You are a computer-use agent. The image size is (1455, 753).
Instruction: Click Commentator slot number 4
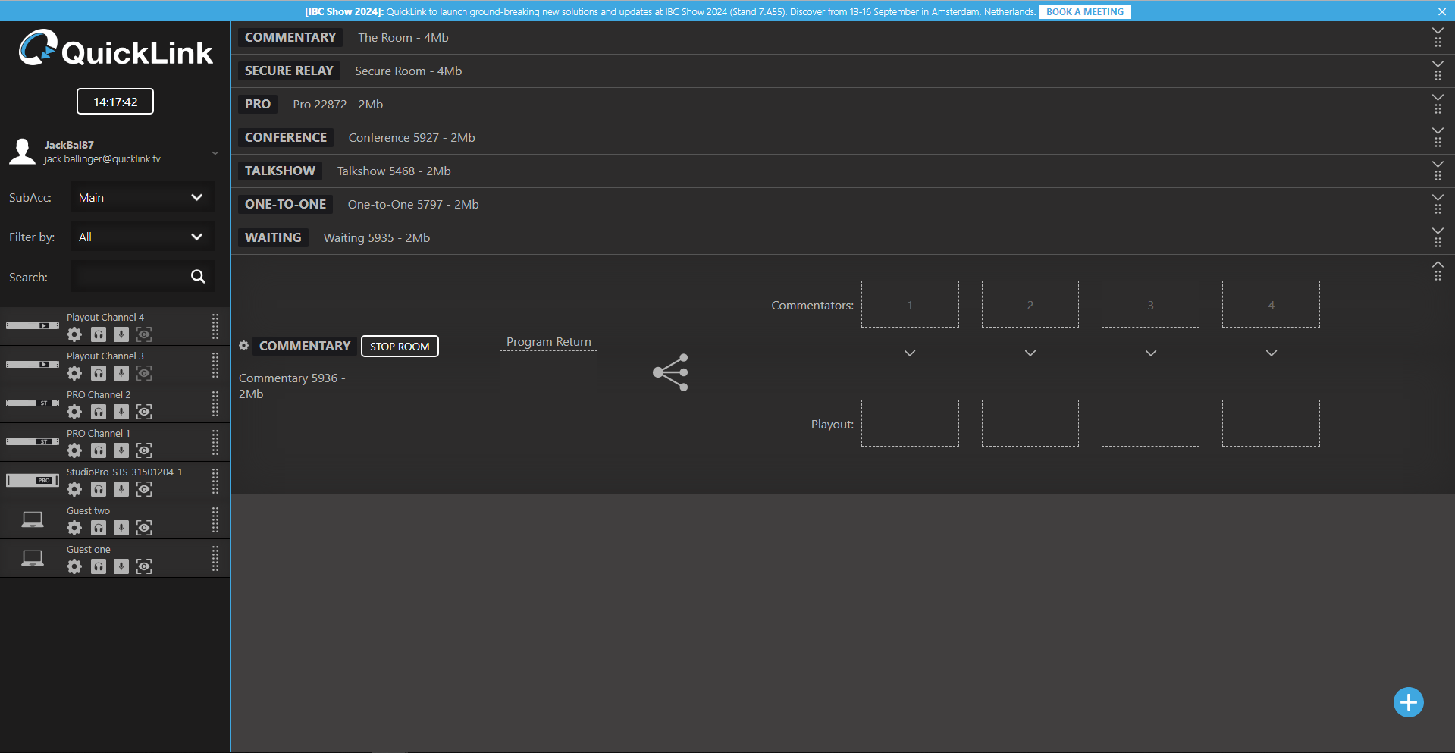tap(1271, 305)
